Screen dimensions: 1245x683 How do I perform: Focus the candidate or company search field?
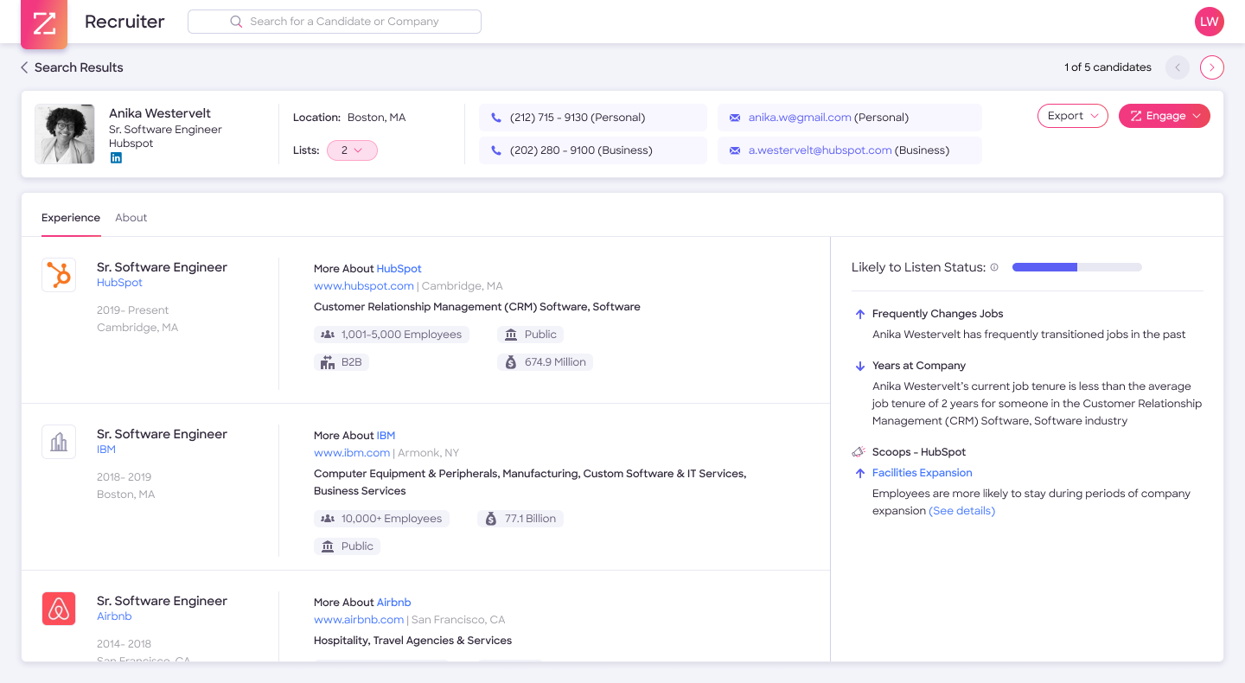click(x=335, y=22)
